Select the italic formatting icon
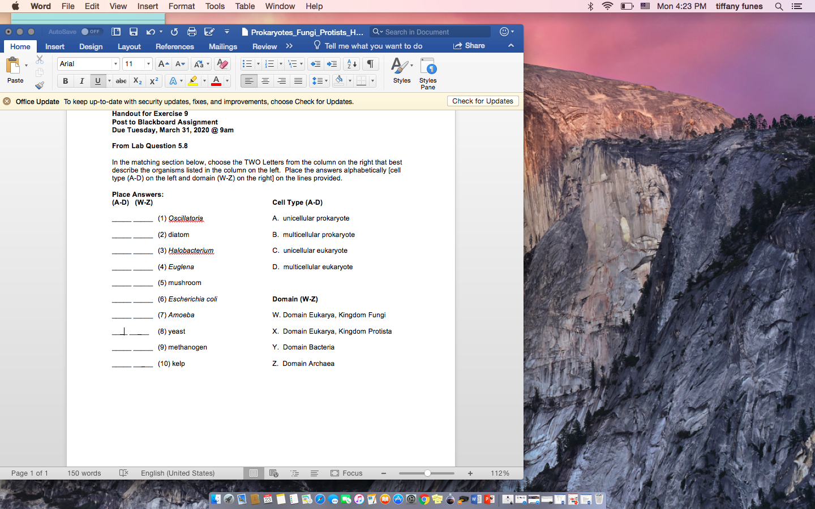This screenshot has height=509, width=815. [x=81, y=80]
